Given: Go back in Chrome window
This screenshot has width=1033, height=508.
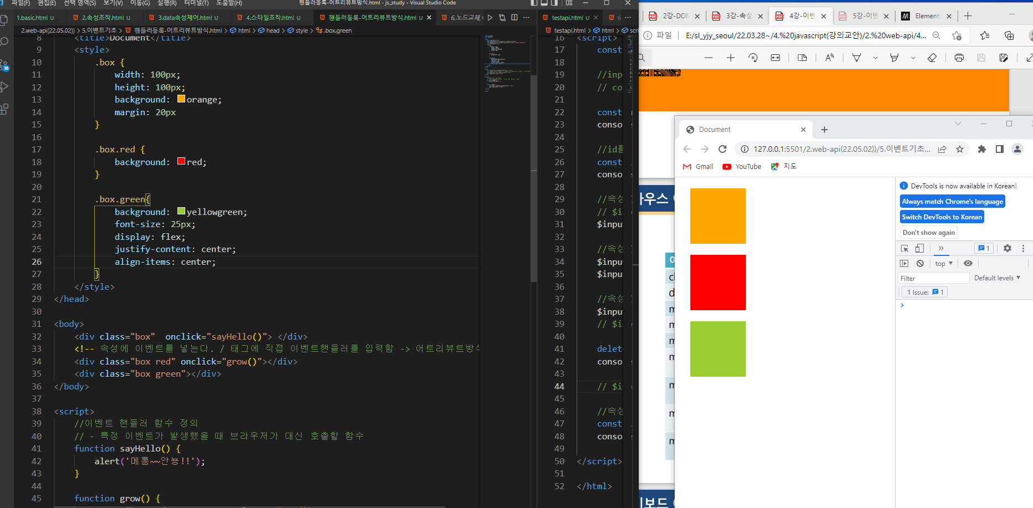Looking at the screenshot, I should [x=687, y=149].
